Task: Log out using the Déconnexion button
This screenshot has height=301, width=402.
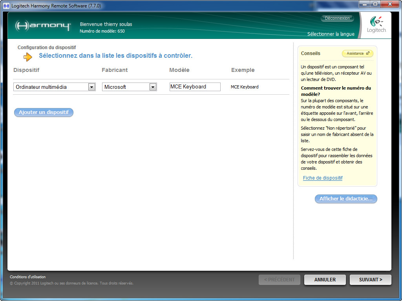Action: click(337, 18)
